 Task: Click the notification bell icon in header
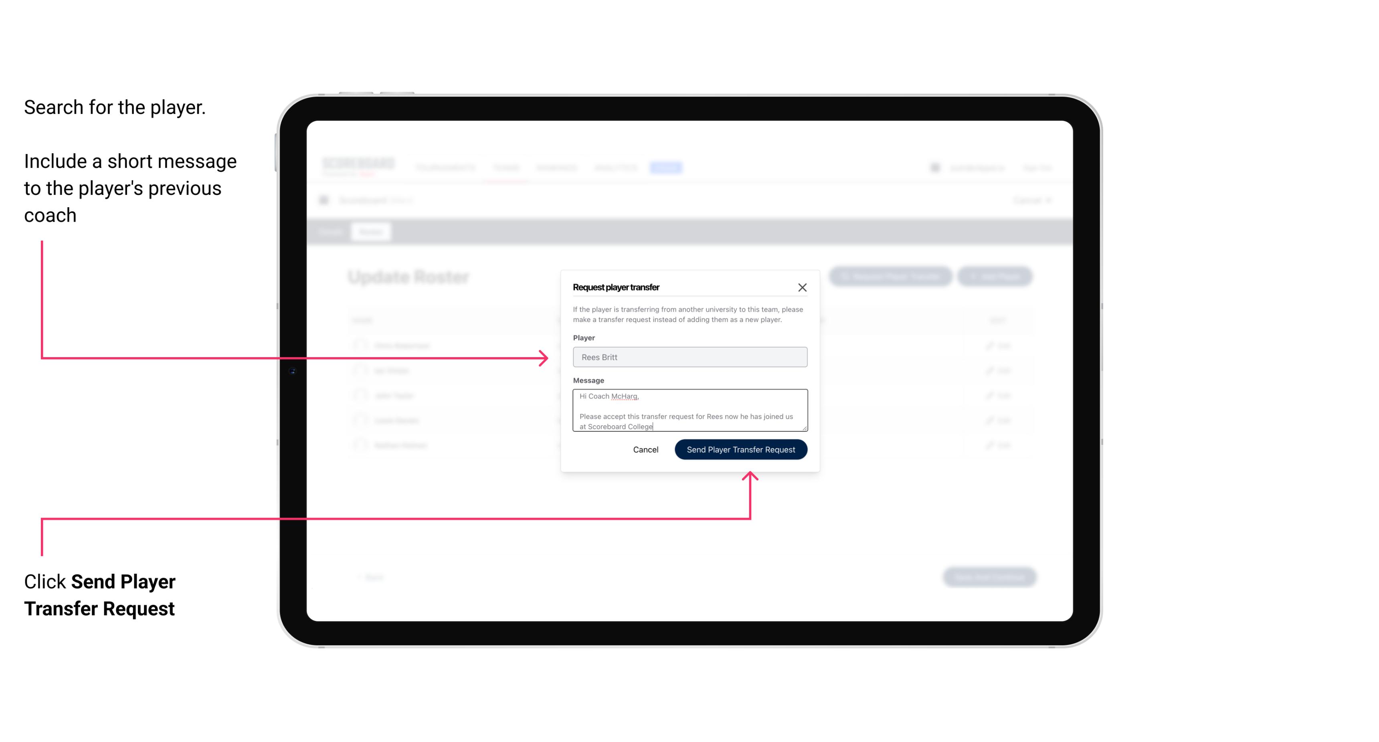934,167
